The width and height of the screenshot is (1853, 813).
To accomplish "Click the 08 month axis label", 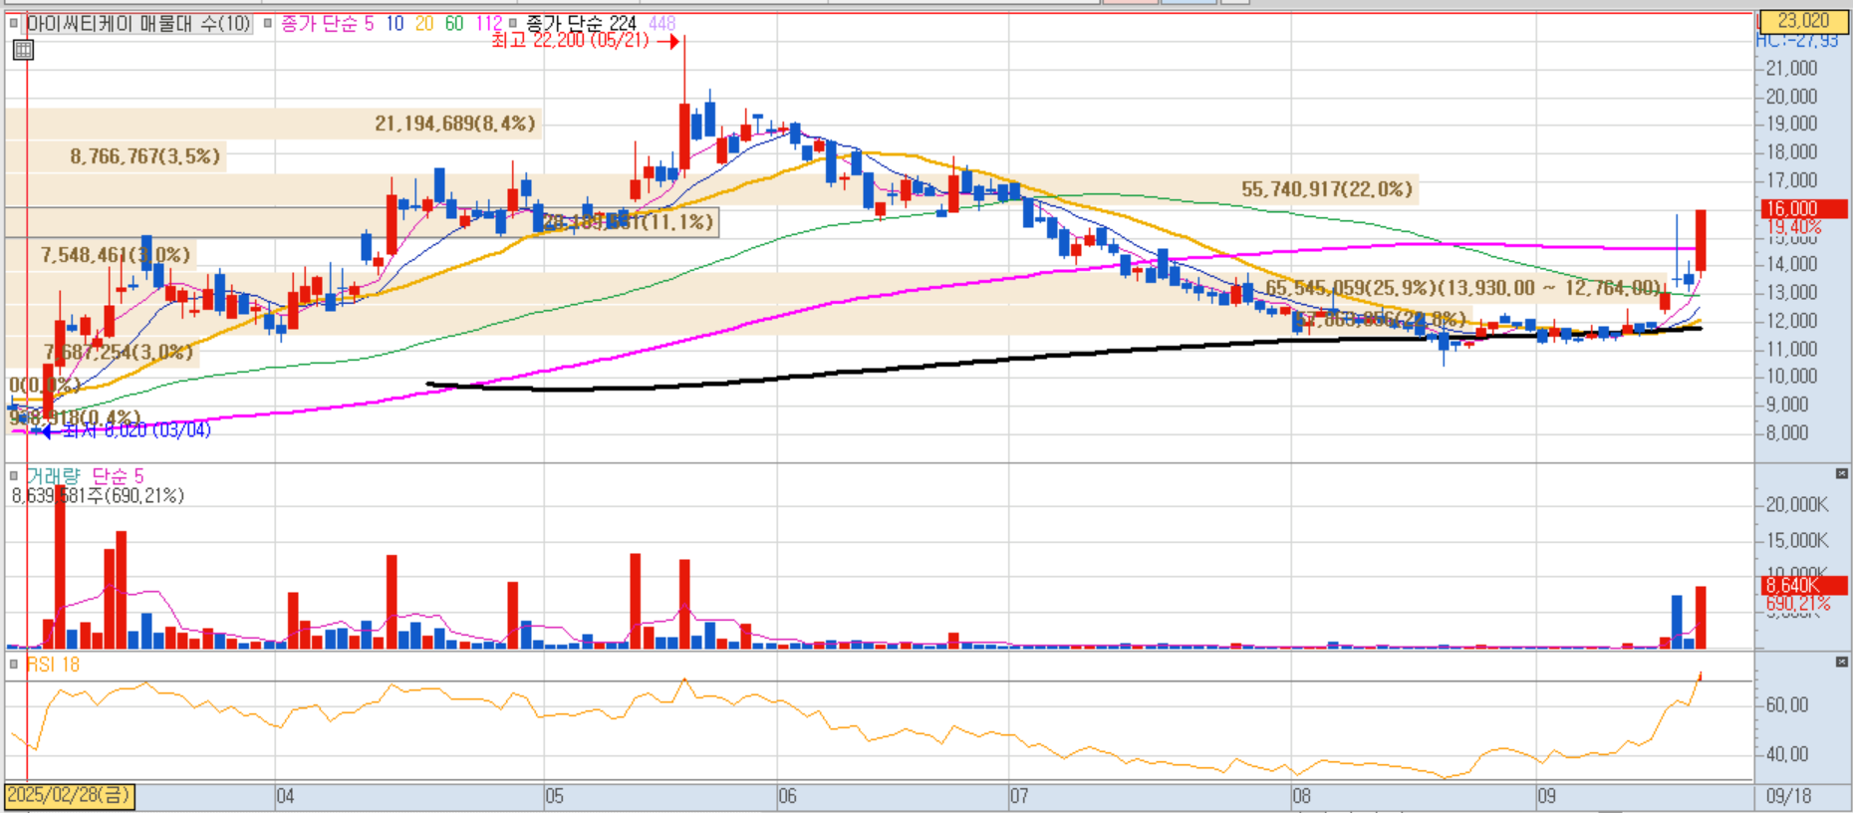I will click(x=1301, y=796).
